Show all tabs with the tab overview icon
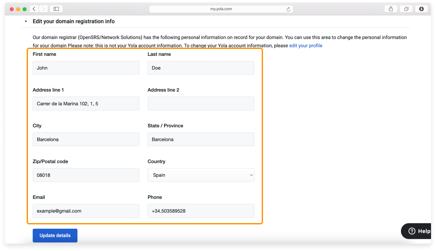The image size is (436, 251). (x=406, y=9)
